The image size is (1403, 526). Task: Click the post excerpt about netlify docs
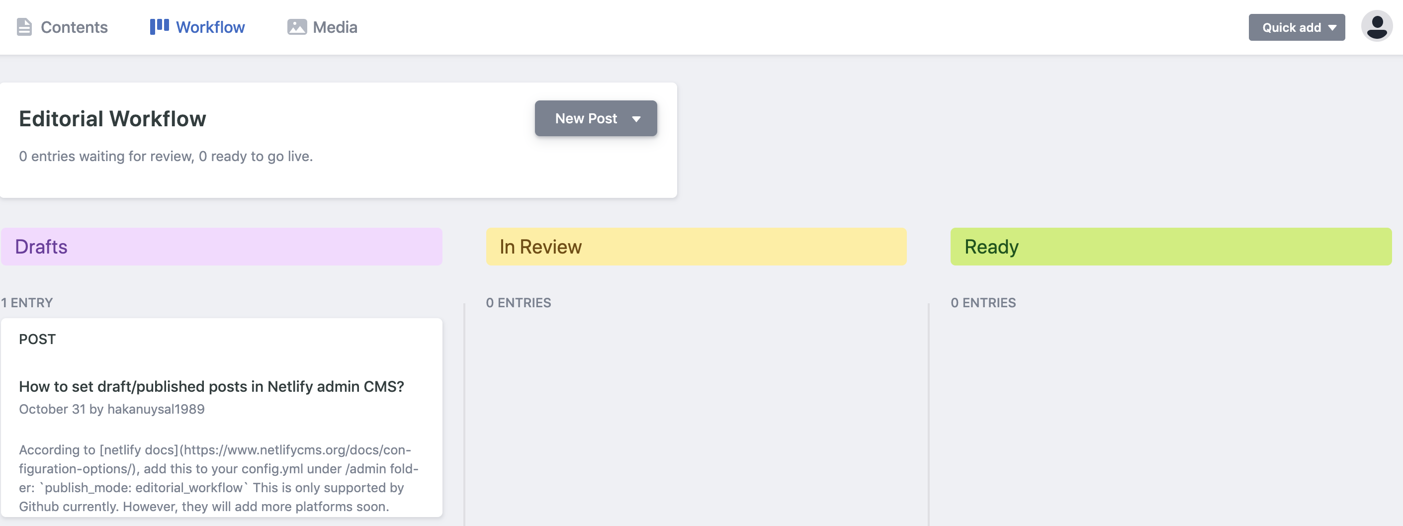pyautogui.click(x=218, y=478)
